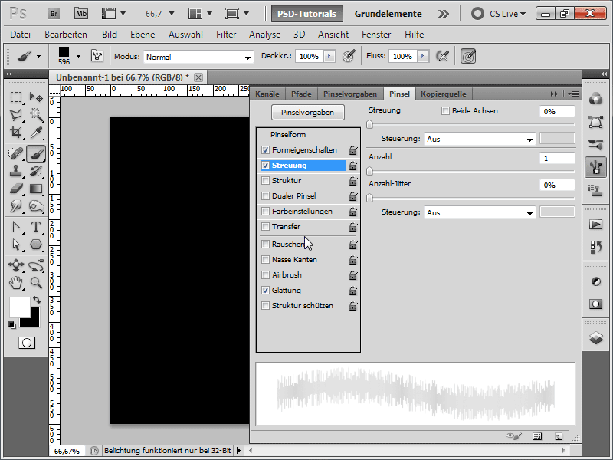The image size is (613, 460).
Task: Switch to the Kanäle tab
Action: pyautogui.click(x=267, y=94)
